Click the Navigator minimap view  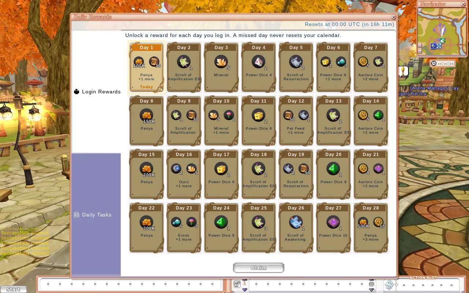442,31
